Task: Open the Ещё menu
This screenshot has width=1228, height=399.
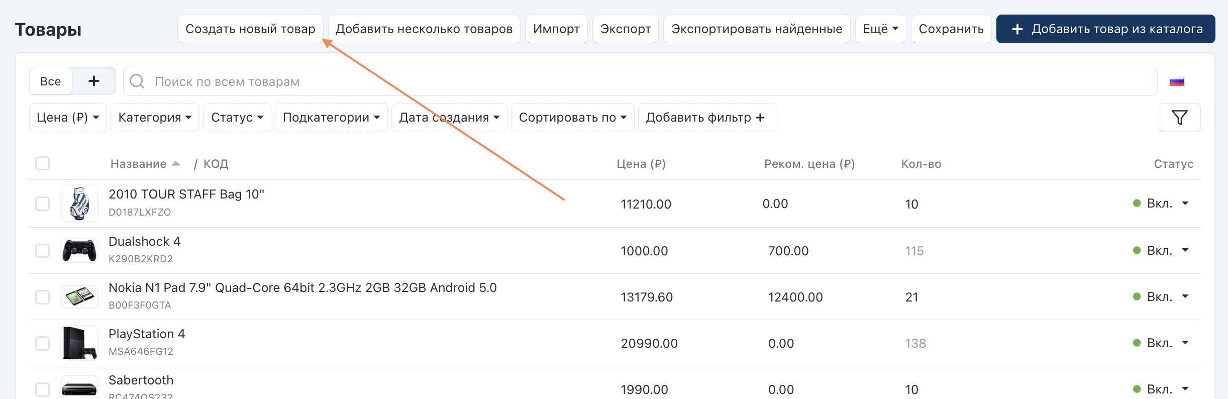Action: (x=880, y=29)
